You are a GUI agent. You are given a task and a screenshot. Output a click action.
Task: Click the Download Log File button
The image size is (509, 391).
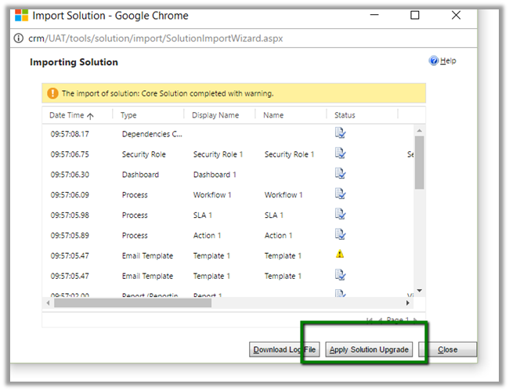(284, 349)
